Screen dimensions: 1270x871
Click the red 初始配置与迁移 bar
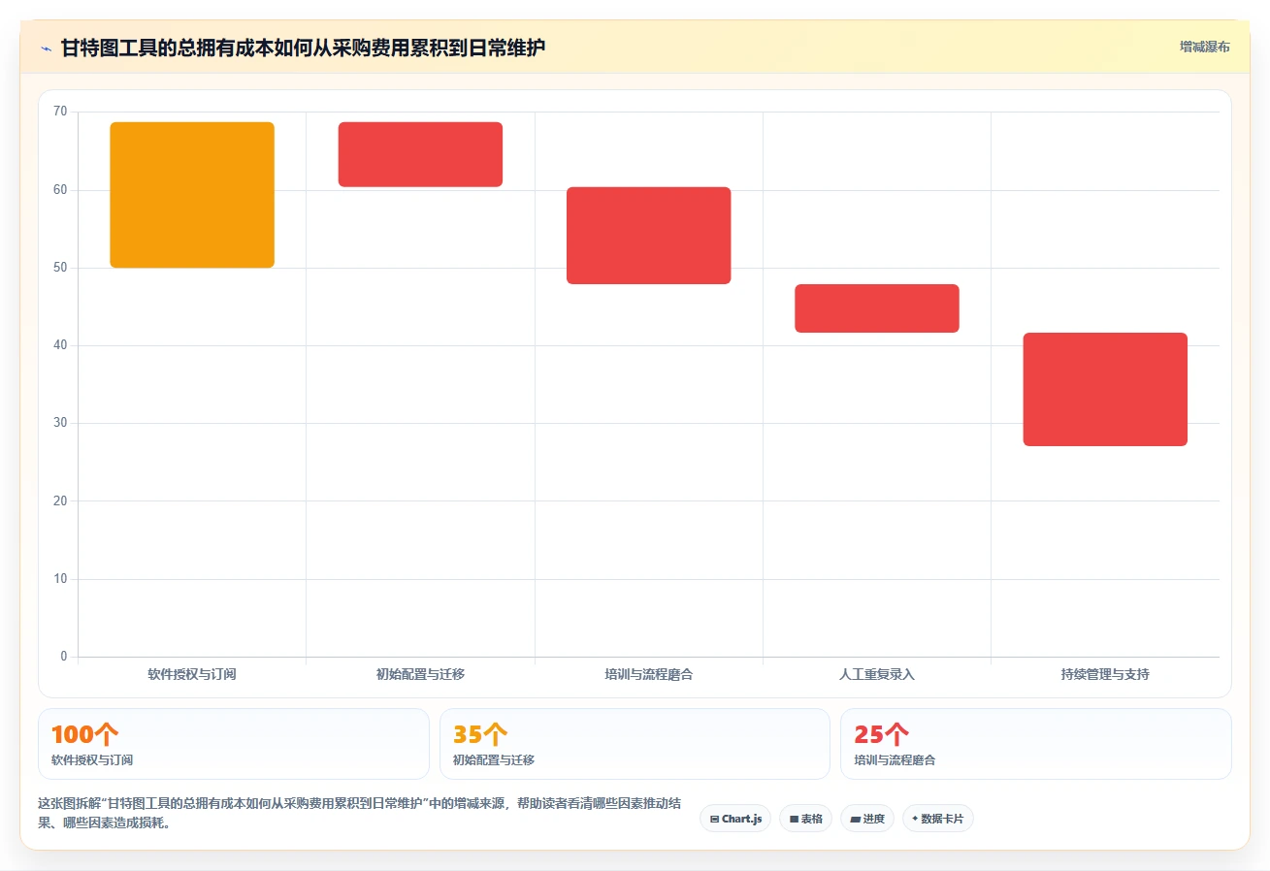point(420,154)
